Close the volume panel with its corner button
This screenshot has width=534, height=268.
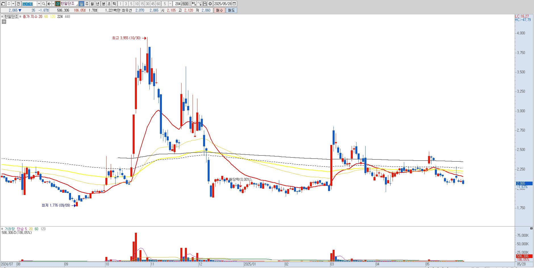click(531, 228)
